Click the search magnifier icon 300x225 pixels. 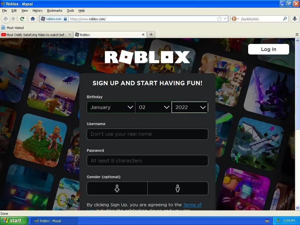[x=285, y=18]
